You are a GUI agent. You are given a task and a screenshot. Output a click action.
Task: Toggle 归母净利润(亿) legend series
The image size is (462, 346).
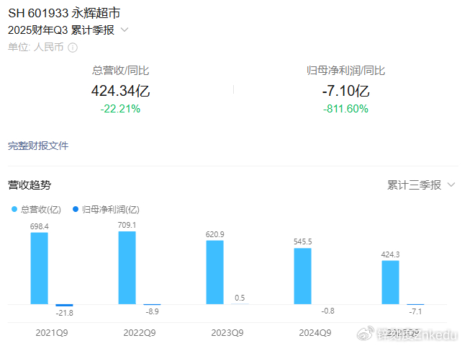click(106, 210)
